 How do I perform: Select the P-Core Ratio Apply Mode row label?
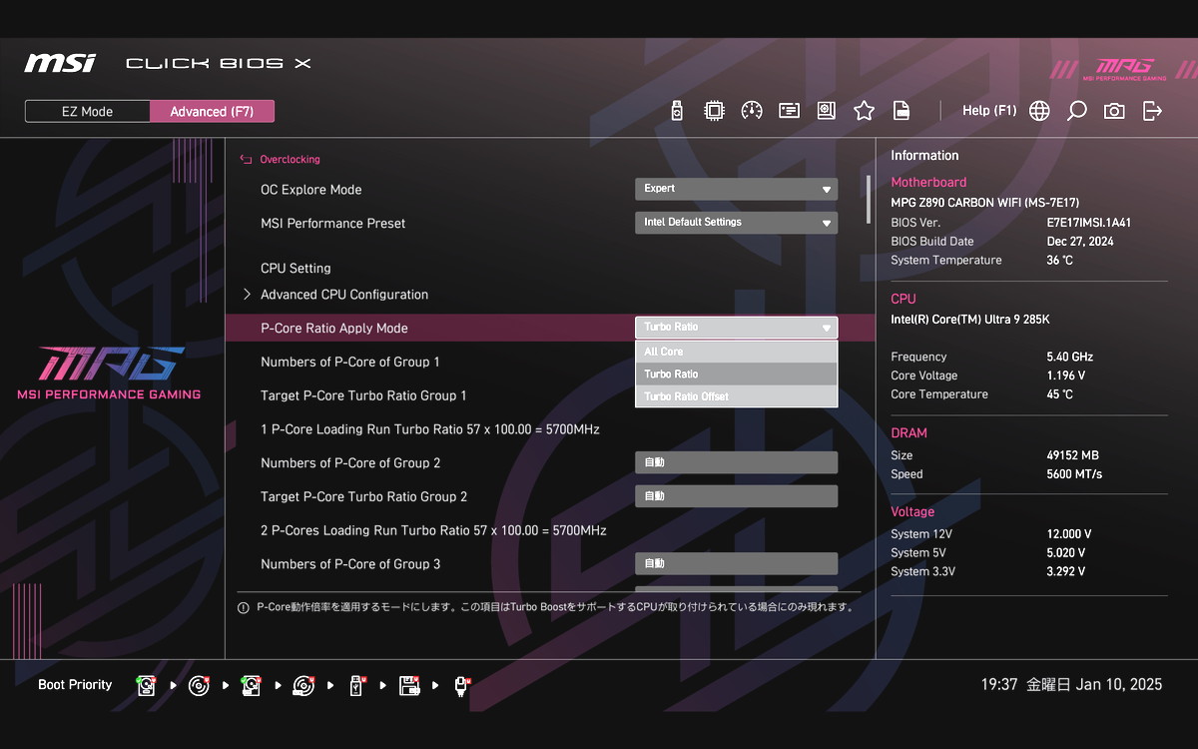pos(334,329)
